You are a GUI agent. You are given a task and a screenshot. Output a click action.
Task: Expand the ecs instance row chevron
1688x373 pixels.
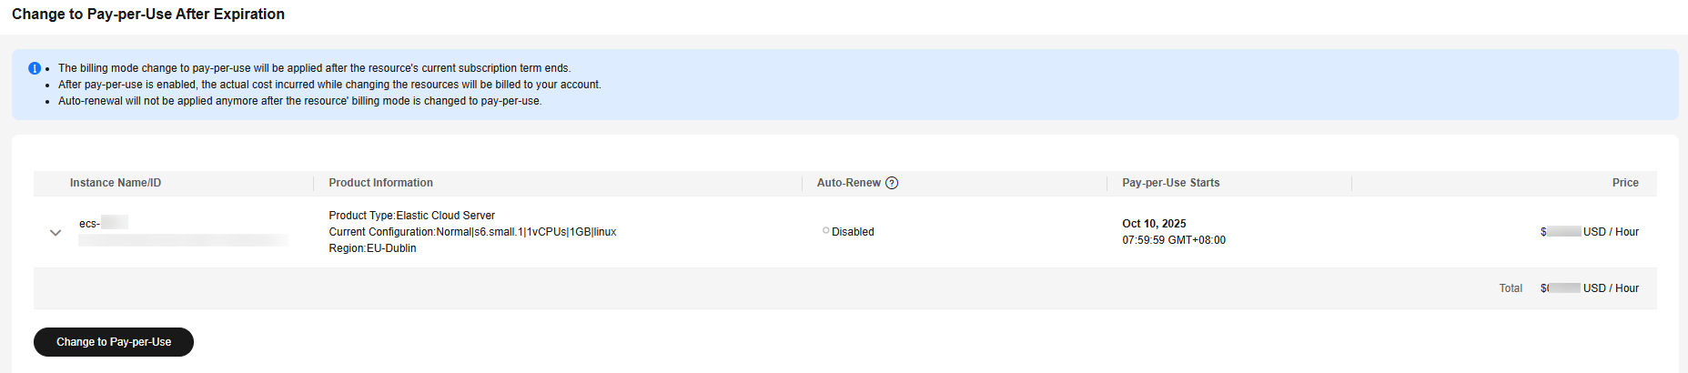56,233
